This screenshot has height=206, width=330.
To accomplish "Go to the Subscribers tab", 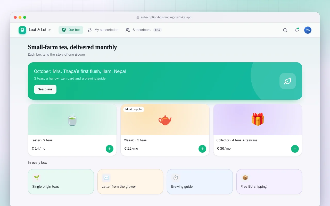I will 144,30.
